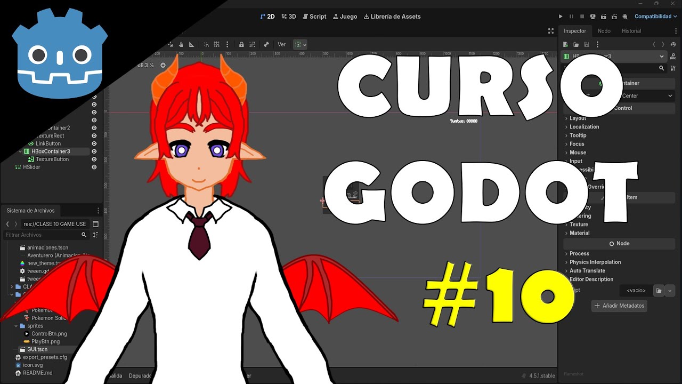
Task: Select the Nodo tab
Action: [x=604, y=31]
